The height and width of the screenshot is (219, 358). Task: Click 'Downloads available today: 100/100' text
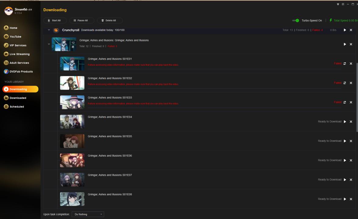tap(103, 30)
